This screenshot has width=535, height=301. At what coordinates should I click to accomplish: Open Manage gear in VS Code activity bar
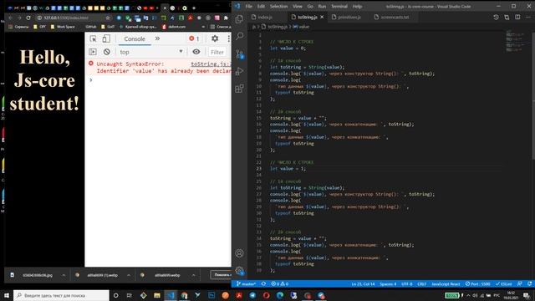pos(240,271)
